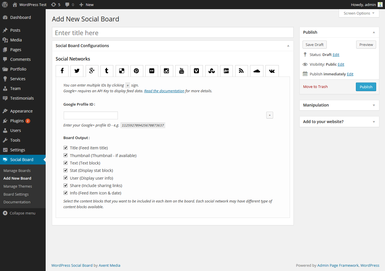
Task: Open the Pinterest feed settings
Action: coord(137,71)
